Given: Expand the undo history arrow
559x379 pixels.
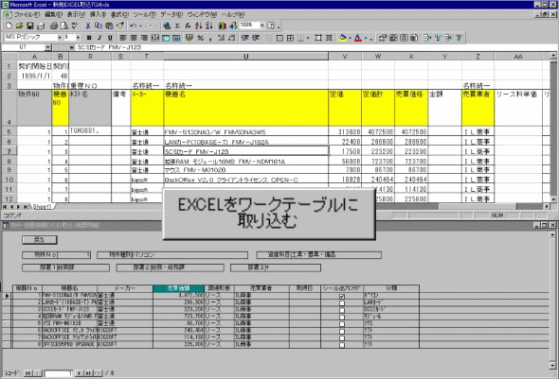Looking at the screenshot, I should [x=141, y=26].
